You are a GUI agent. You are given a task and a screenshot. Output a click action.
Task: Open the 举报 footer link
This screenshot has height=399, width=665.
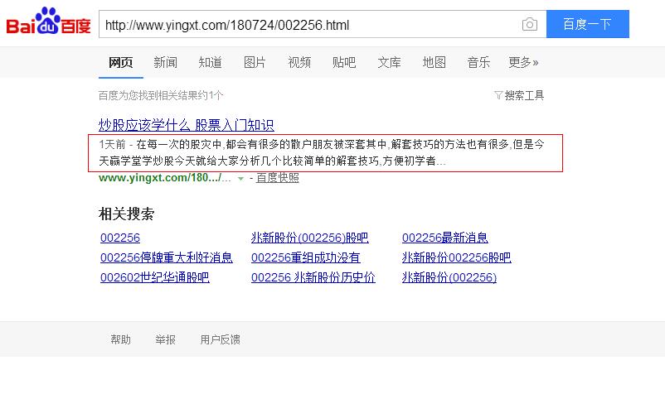pyautogui.click(x=165, y=339)
